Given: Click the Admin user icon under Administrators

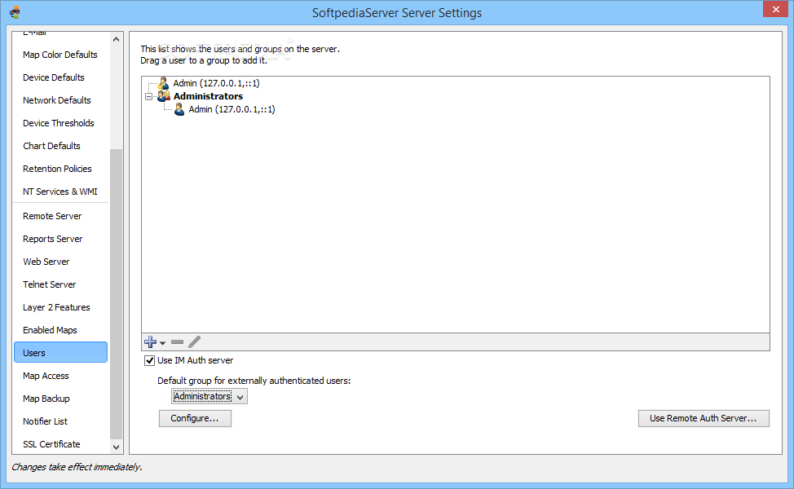Looking at the screenshot, I should [x=179, y=109].
